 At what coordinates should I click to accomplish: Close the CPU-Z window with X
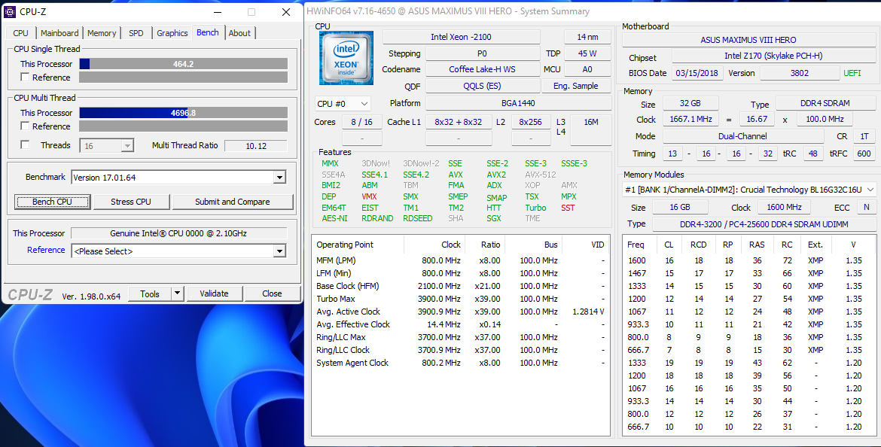[x=286, y=12]
